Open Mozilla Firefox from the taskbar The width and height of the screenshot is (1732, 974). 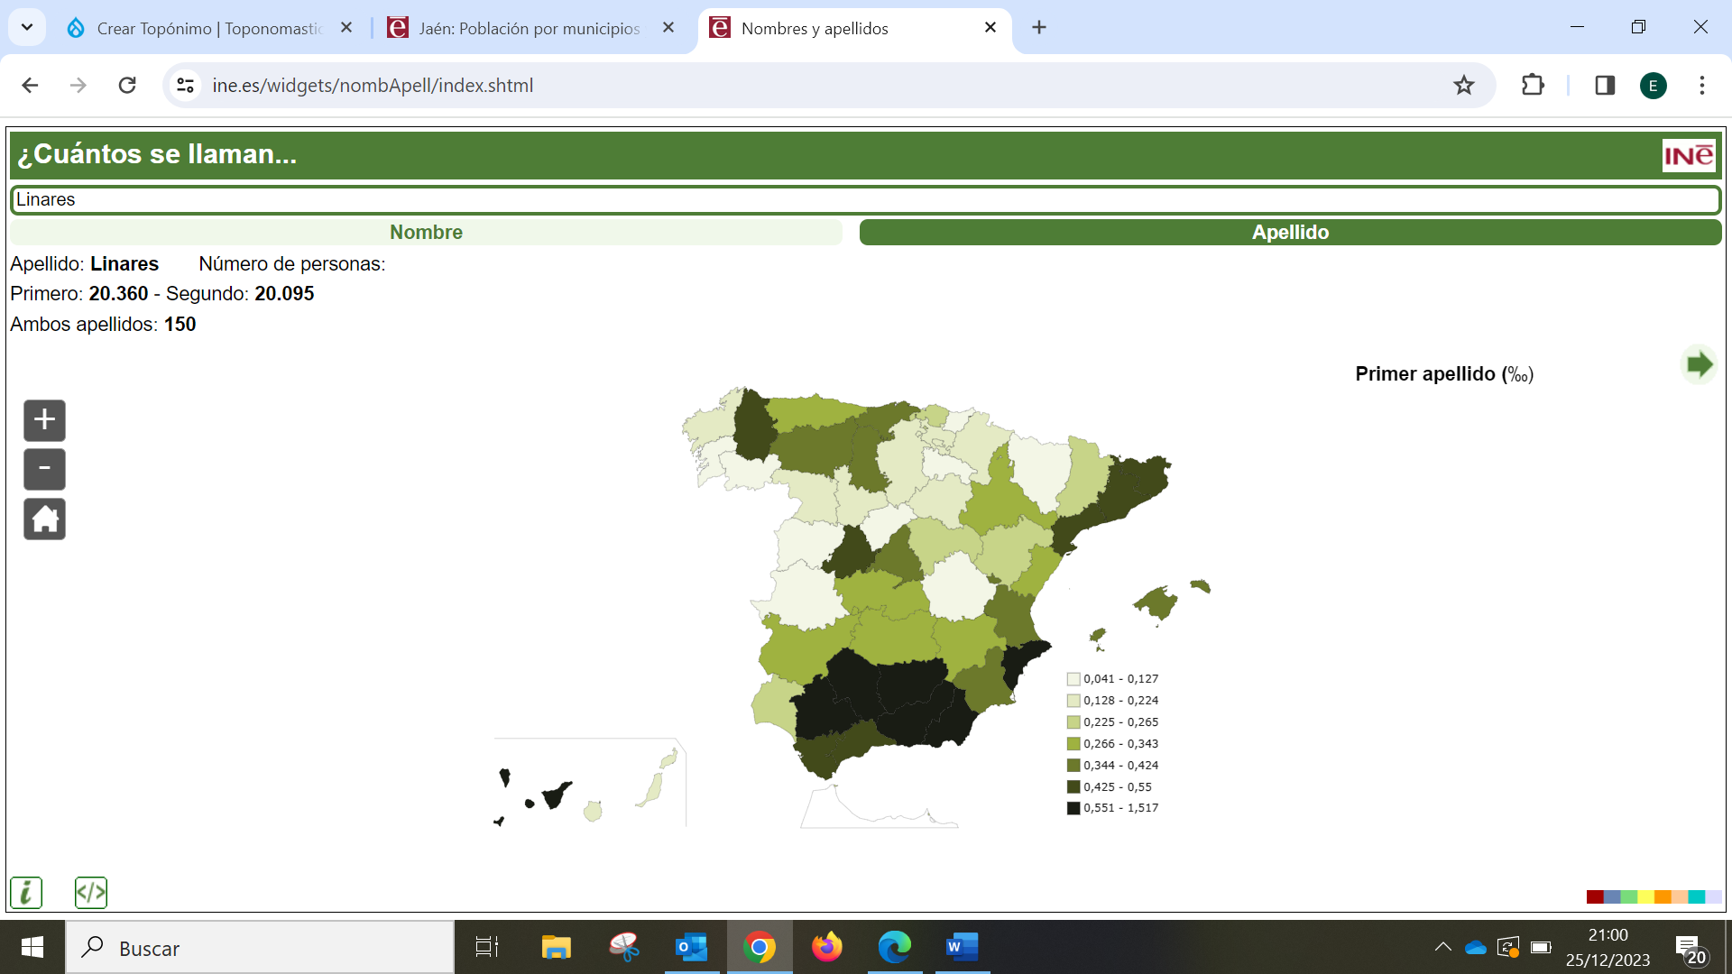pyautogui.click(x=827, y=948)
